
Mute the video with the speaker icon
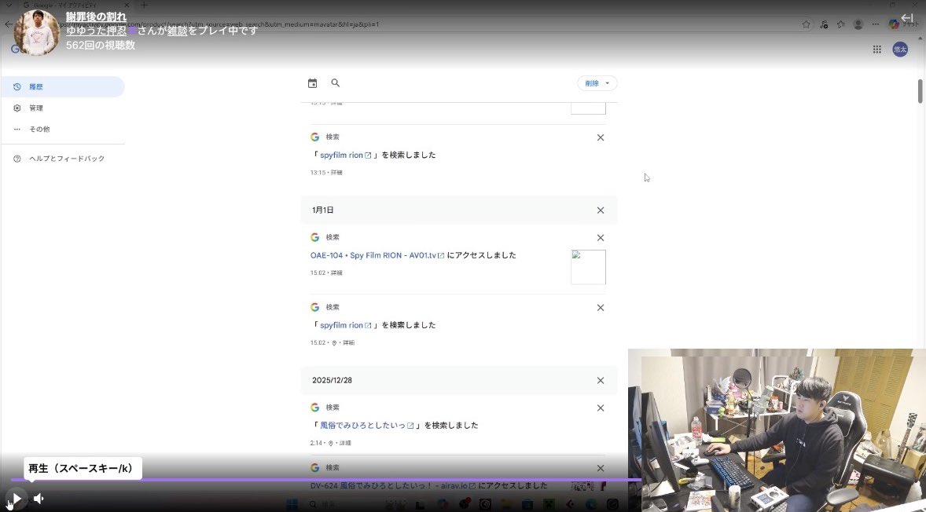click(x=39, y=499)
